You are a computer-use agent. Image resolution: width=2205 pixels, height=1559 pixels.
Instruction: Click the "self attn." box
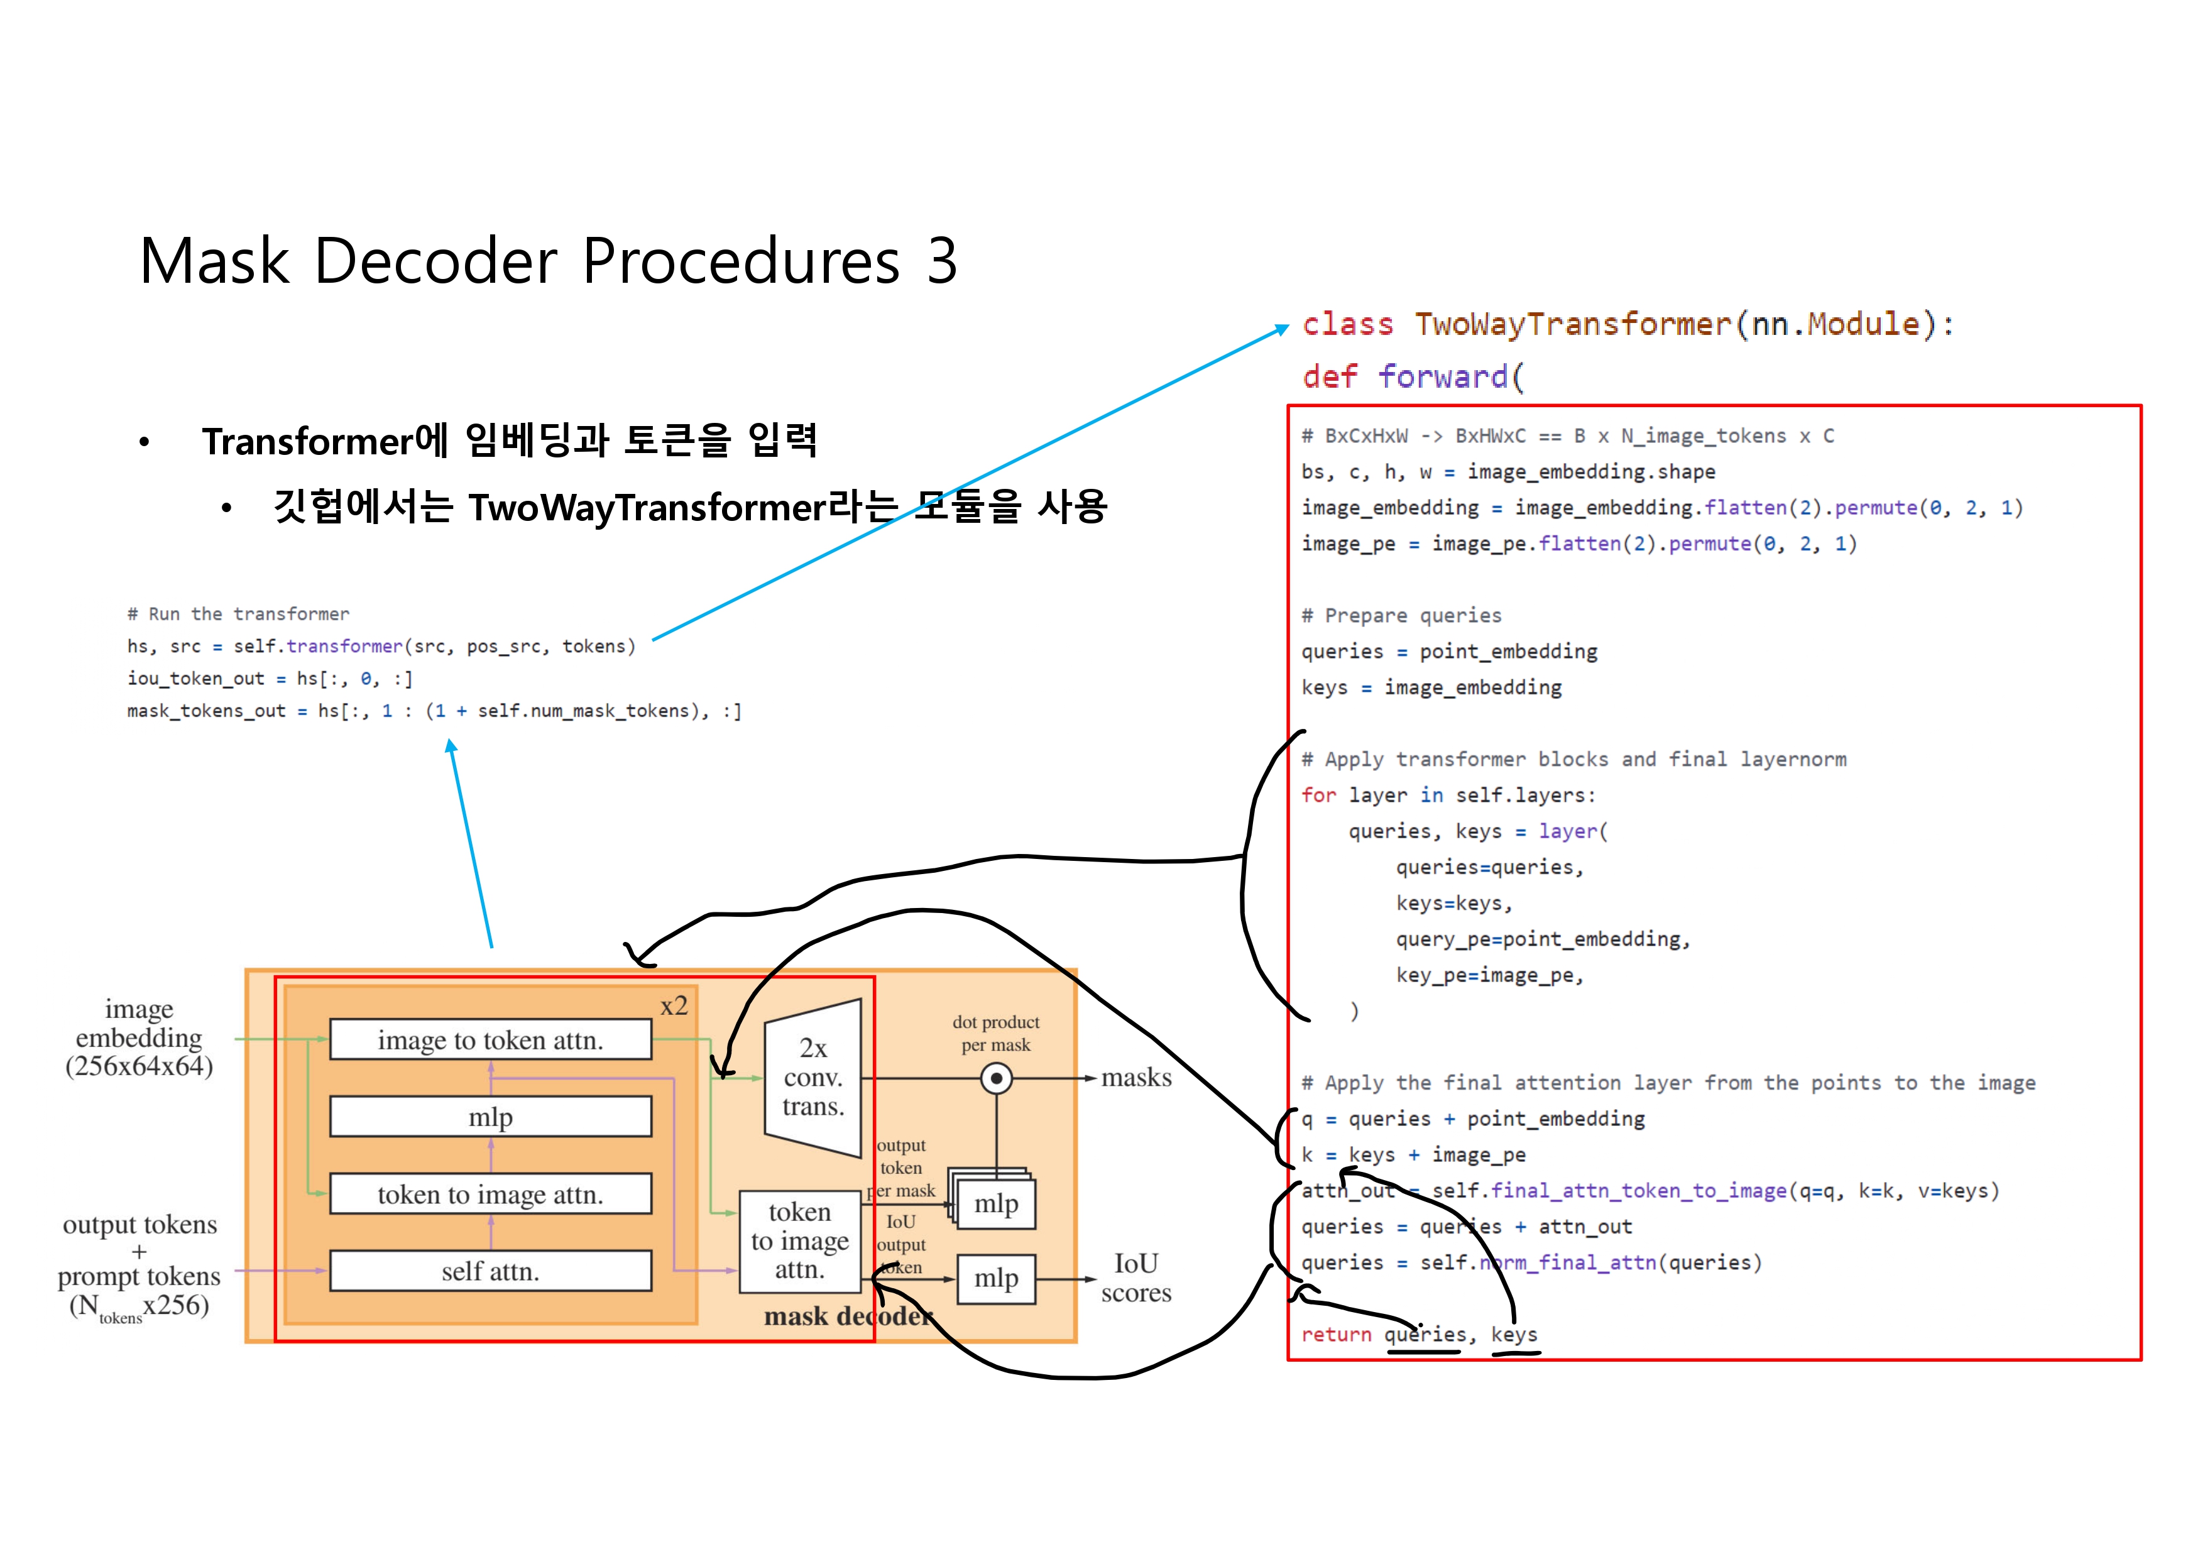point(491,1271)
